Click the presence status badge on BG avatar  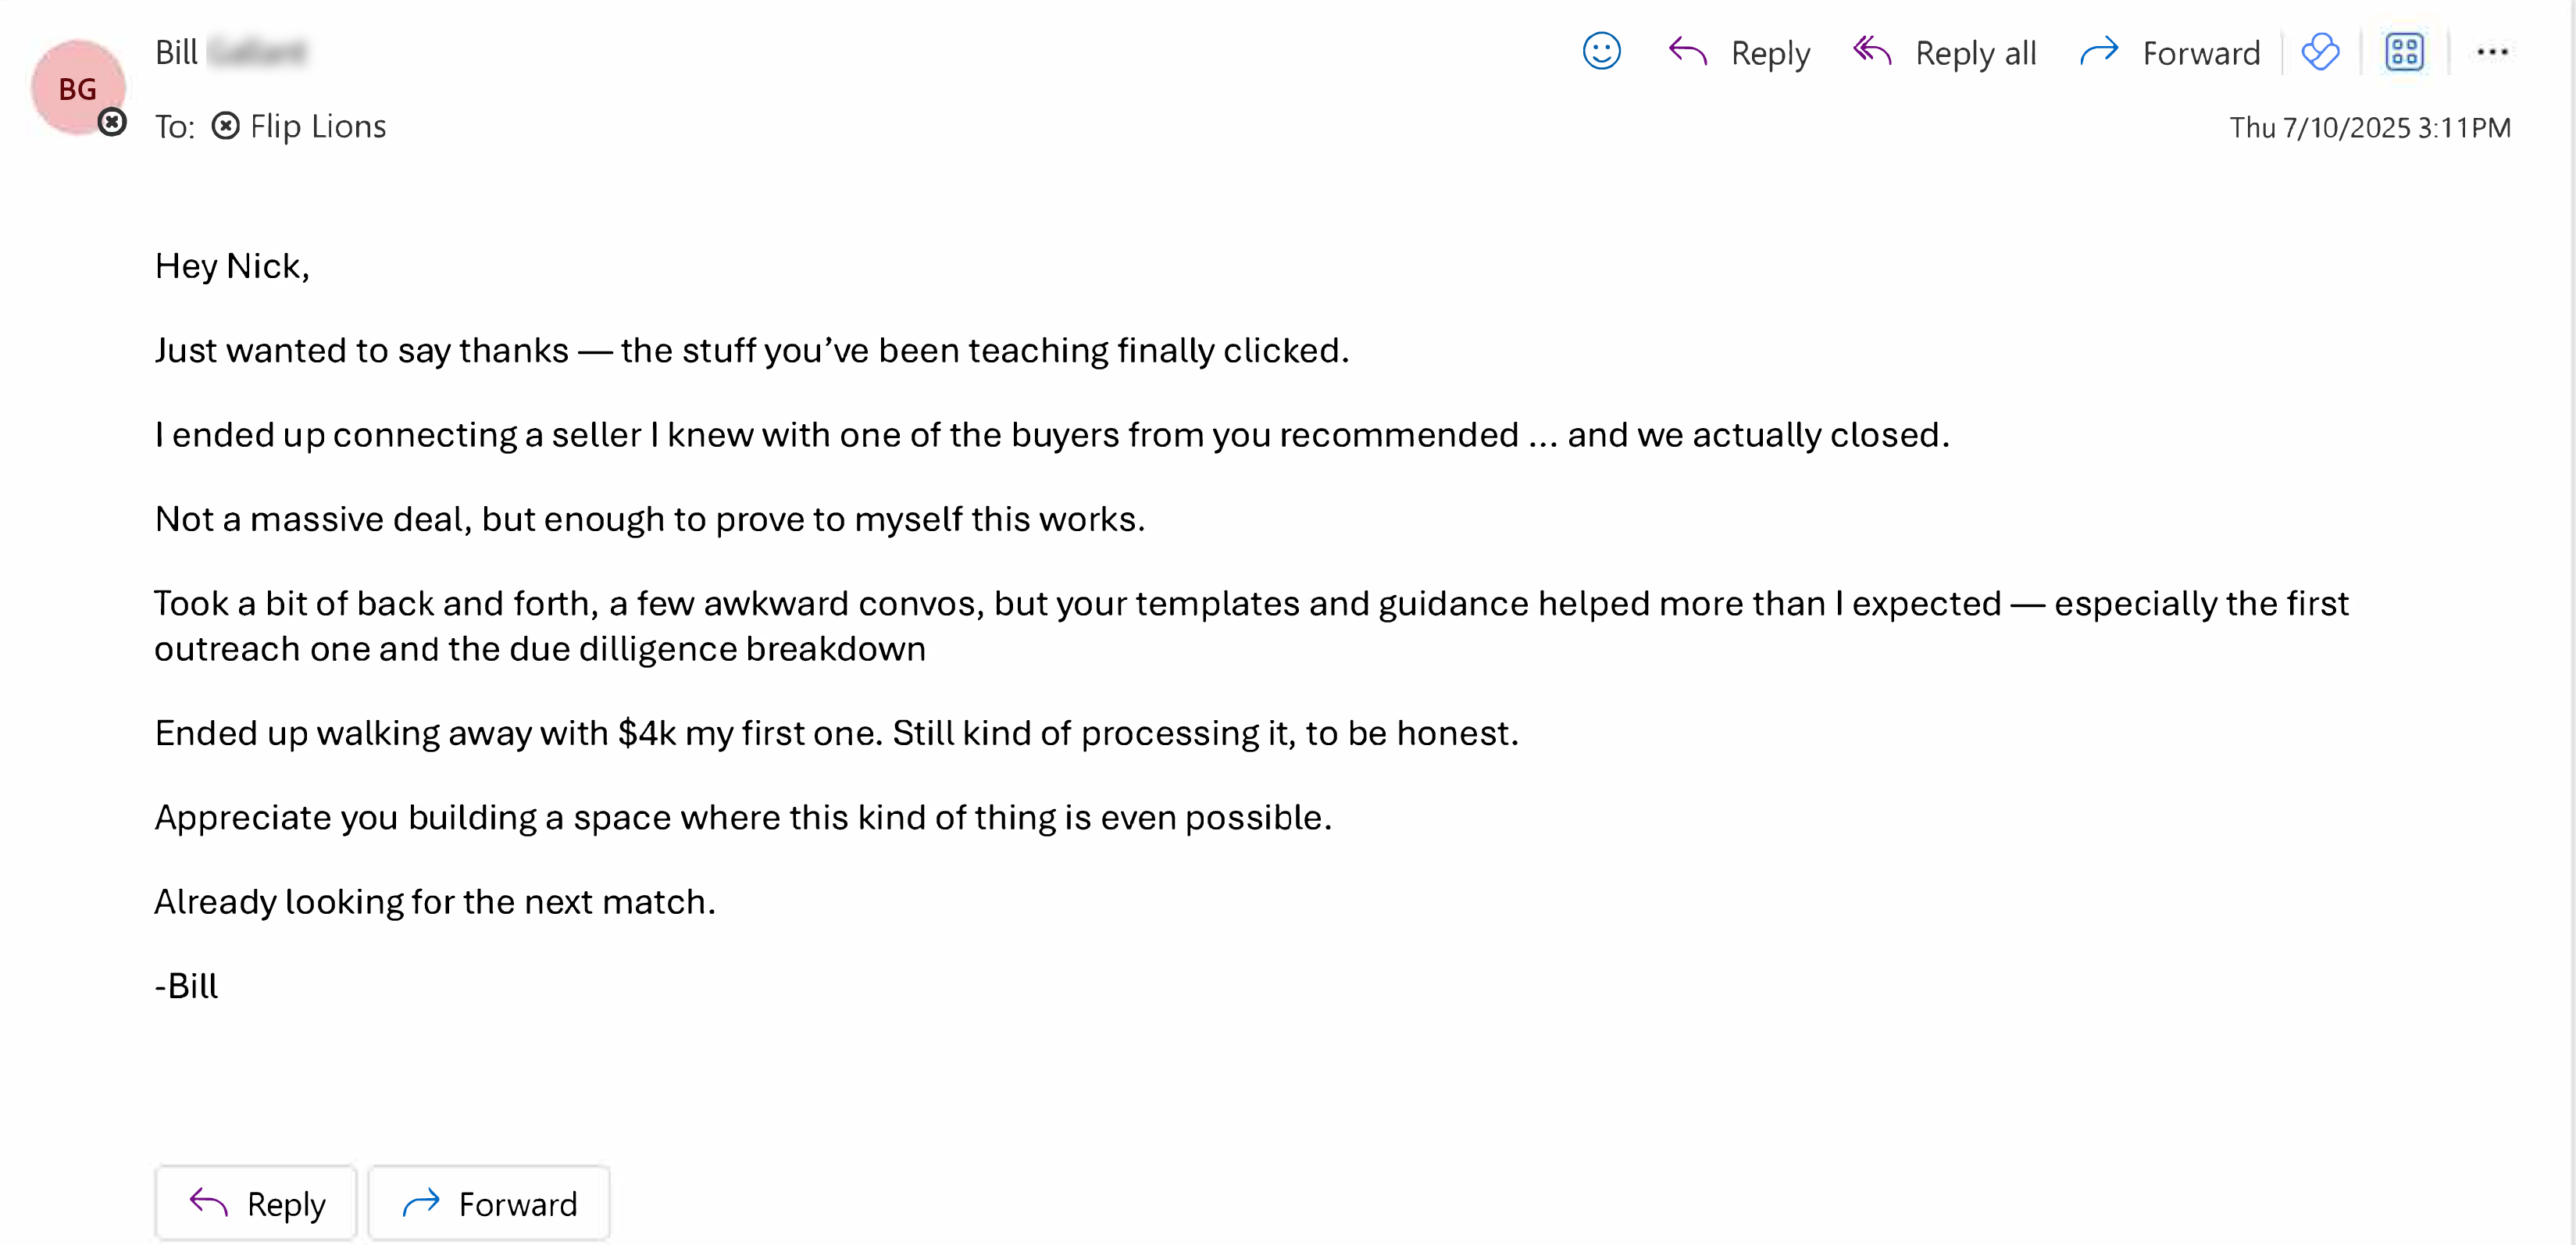tap(112, 123)
